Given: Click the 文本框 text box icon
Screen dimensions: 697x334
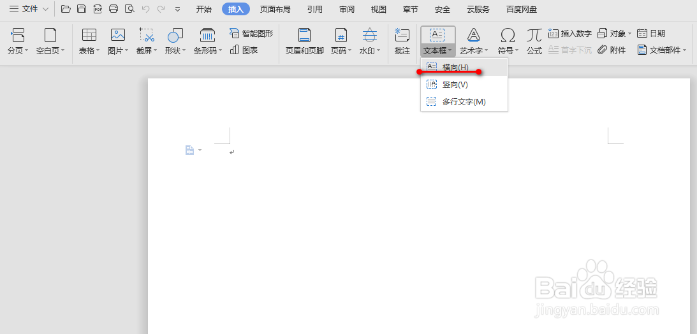Looking at the screenshot, I should [437, 34].
